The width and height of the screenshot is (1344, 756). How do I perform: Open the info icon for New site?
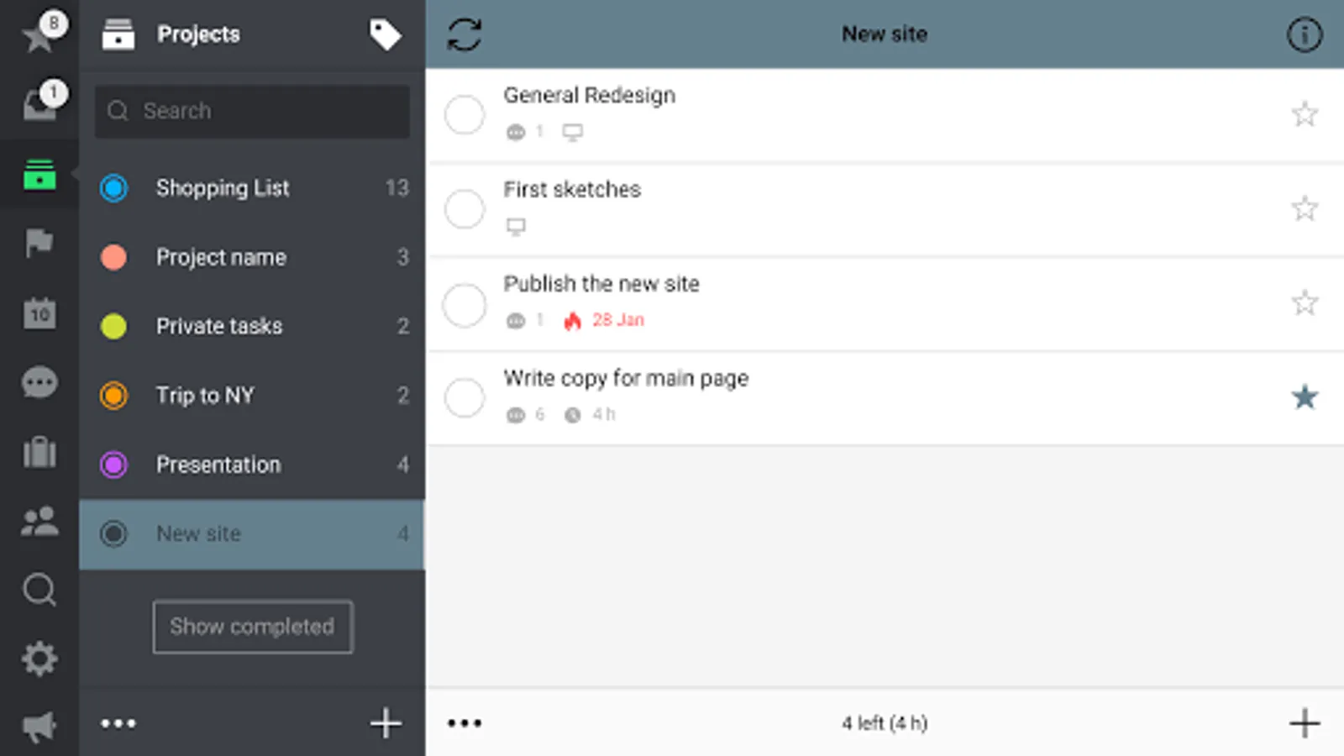(1305, 34)
